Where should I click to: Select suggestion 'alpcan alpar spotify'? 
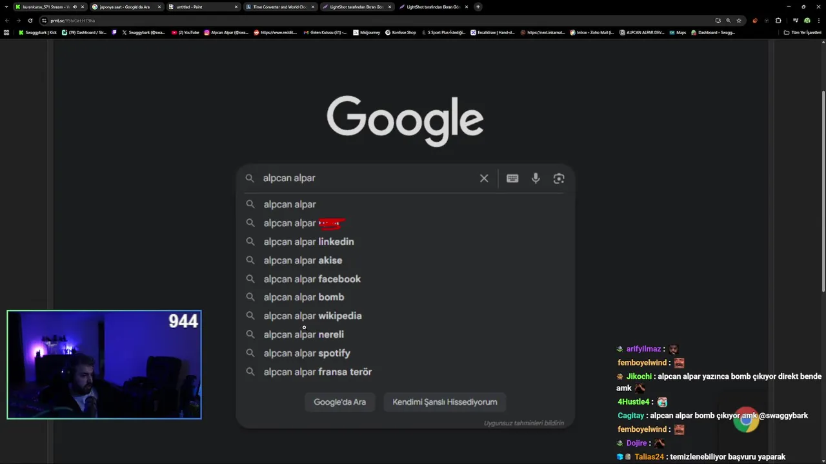click(x=405, y=353)
